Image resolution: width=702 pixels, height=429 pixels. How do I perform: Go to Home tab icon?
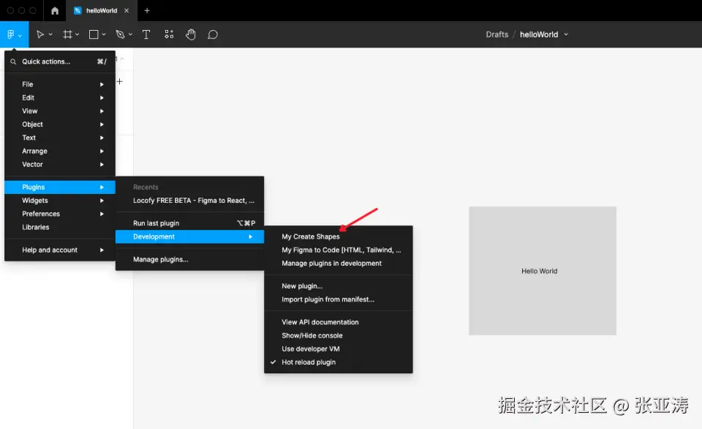click(x=55, y=11)
